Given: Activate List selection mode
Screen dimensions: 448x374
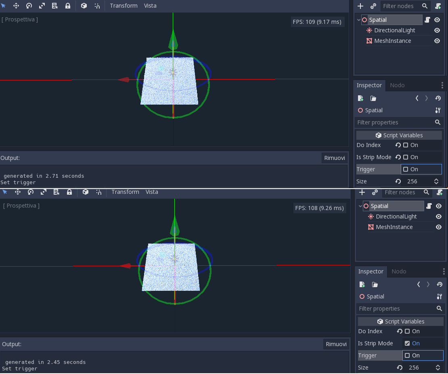Looking at the screenshot, I should (55, 6).
